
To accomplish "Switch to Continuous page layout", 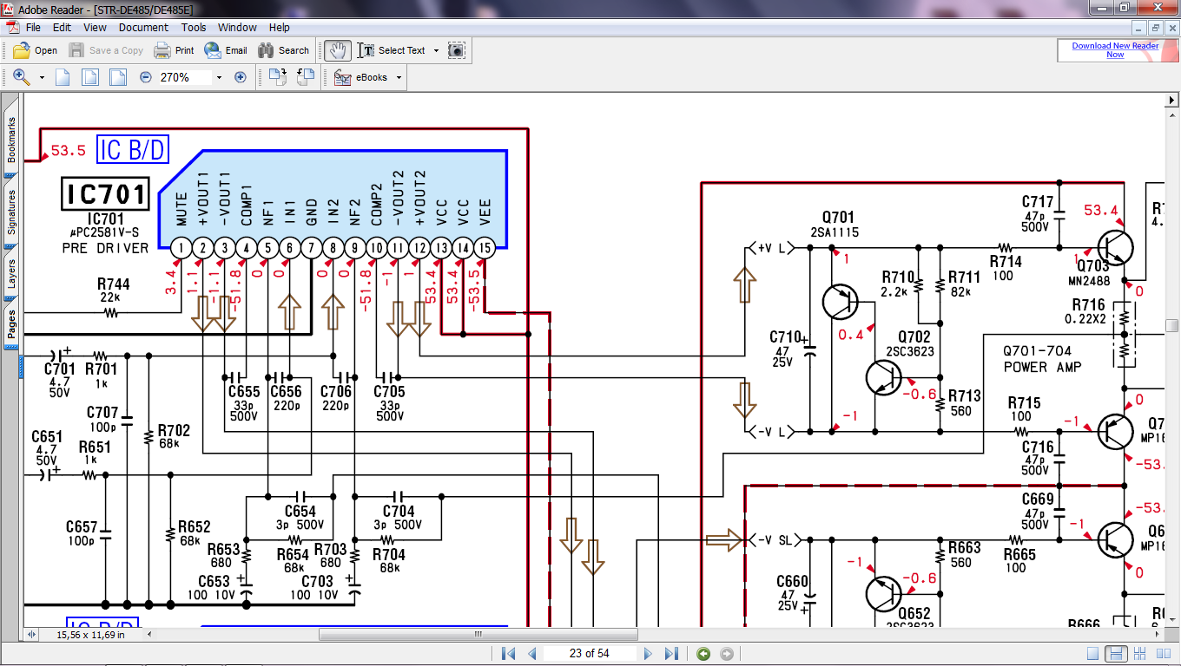I will [1117, 654].
